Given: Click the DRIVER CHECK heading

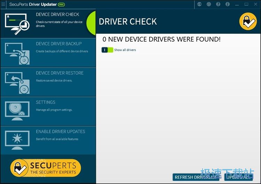Looking at the screenshot, I should (128, 22).
